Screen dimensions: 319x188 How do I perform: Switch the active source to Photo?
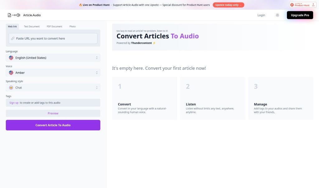click(x=72, y=26)
